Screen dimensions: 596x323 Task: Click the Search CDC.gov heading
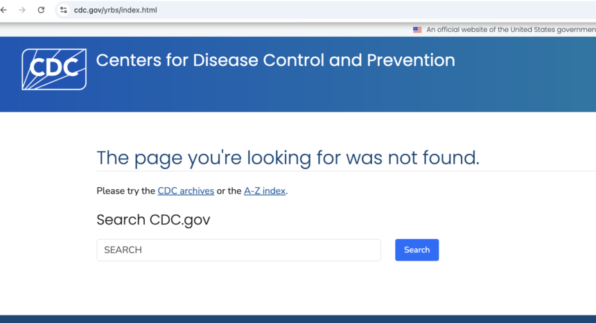pos(153,220)
